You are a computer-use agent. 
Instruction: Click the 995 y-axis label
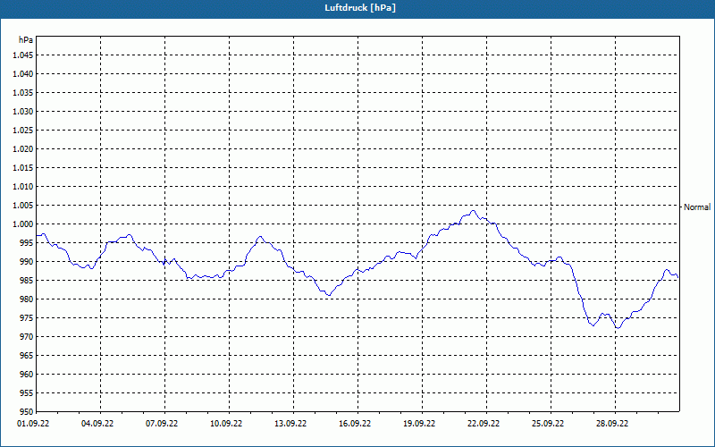[27, 242]
